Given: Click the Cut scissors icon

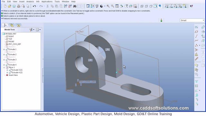Looking at the screenshot, I should (48, 6).
